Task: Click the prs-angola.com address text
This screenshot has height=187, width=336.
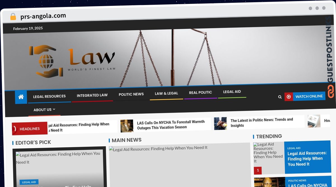Action: tap(43, 16)
